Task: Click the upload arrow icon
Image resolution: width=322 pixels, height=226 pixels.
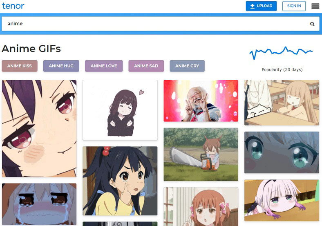Action: tap(253, 6)
